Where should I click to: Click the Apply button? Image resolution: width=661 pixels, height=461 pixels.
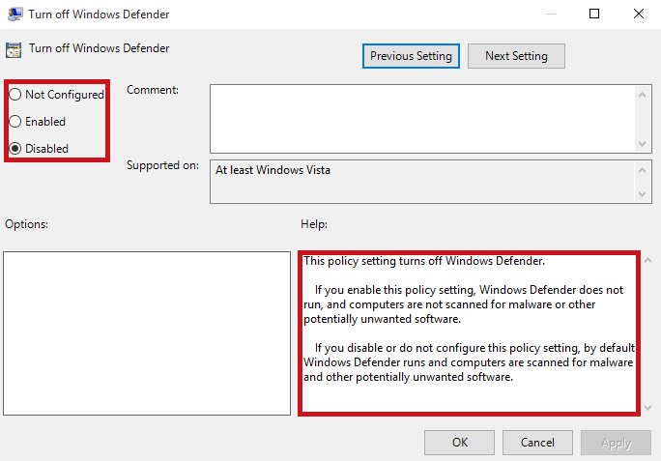616,443
